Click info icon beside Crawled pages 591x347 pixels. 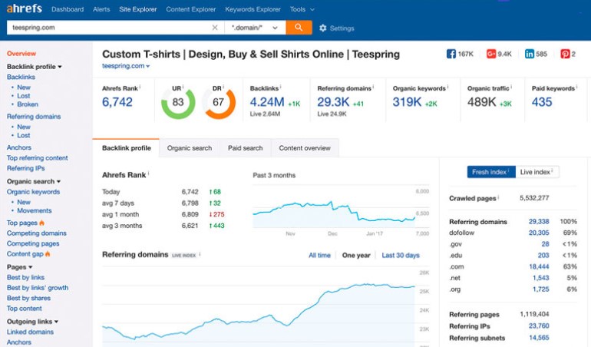tap(498, 197)
